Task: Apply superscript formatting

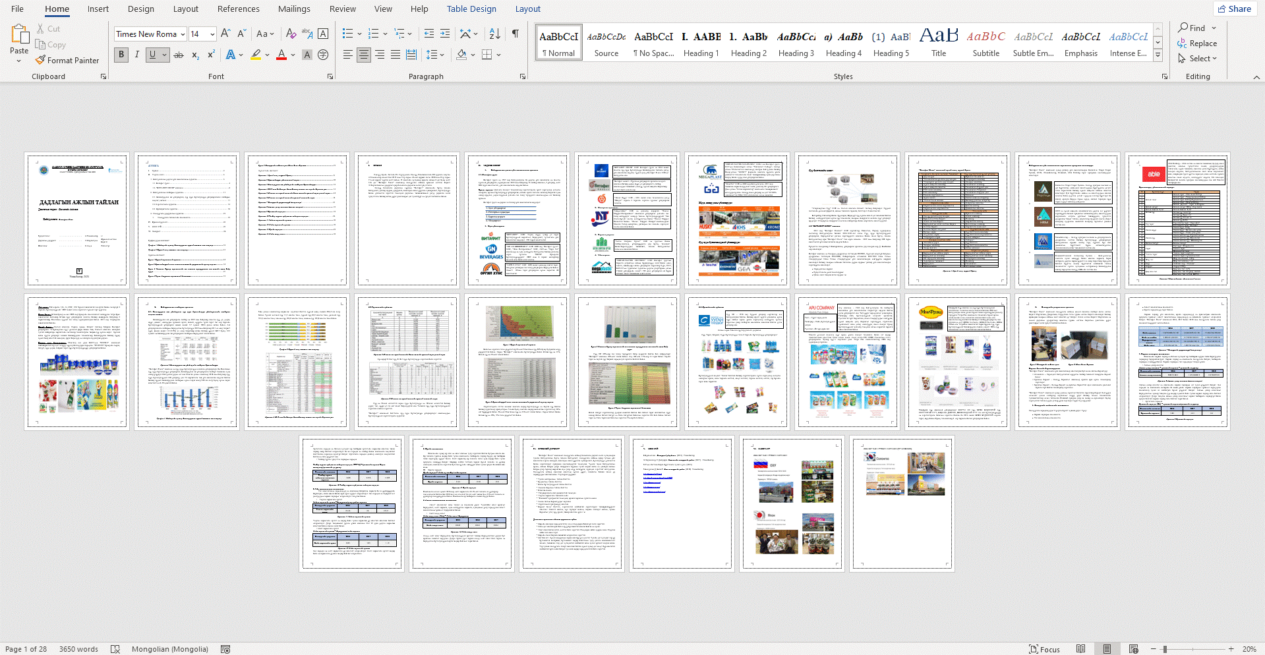Action: (x=211, y=55)
